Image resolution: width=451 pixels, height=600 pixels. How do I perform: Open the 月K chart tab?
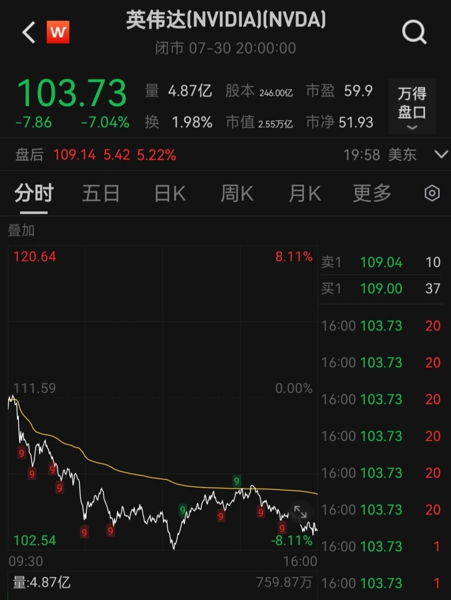pos(304,193)
